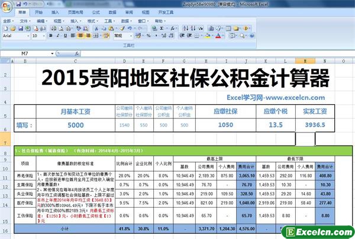
Task: Click the Cut scissors icon
Action: (x=96, y=28)
